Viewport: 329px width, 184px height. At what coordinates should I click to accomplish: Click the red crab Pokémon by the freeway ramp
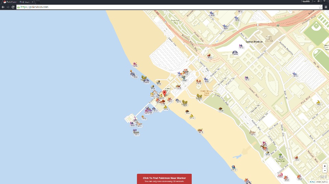click(209, 56)
